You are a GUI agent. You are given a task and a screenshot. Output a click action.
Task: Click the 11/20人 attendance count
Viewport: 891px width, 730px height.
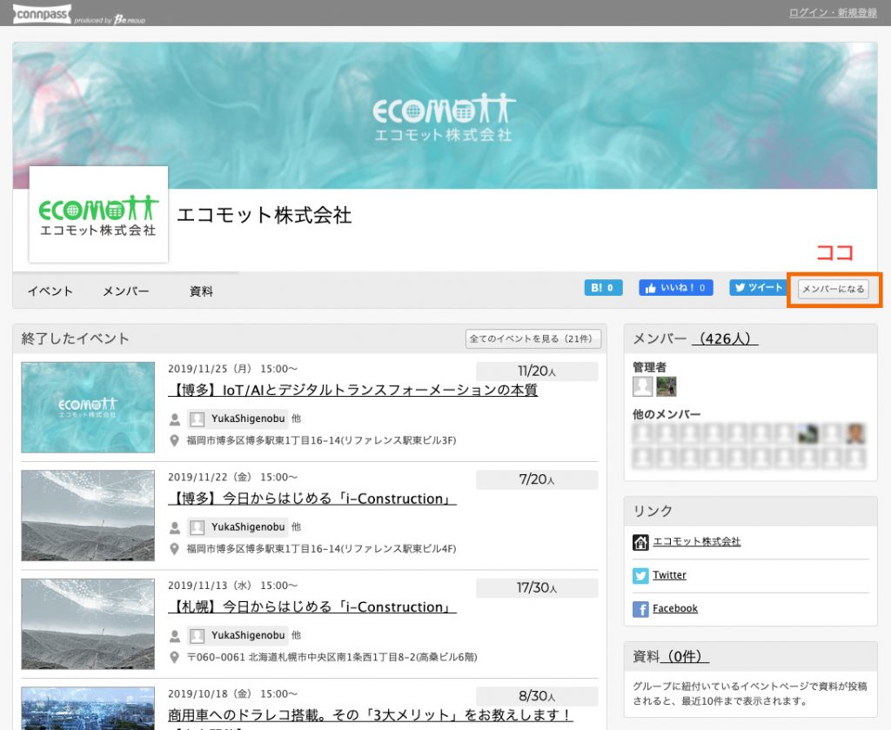[537, 371]
